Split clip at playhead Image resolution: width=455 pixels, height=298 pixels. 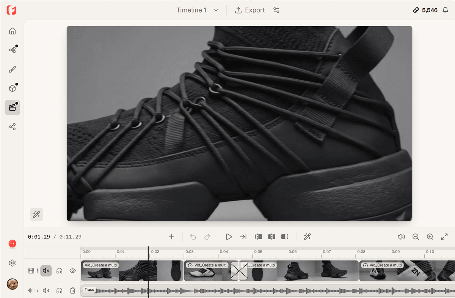click(x=271, y=237)
